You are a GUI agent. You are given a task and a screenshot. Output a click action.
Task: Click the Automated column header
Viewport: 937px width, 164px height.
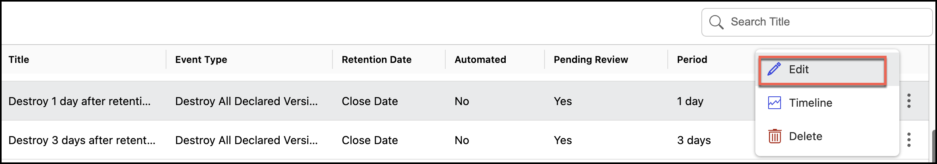pos(480,60)
